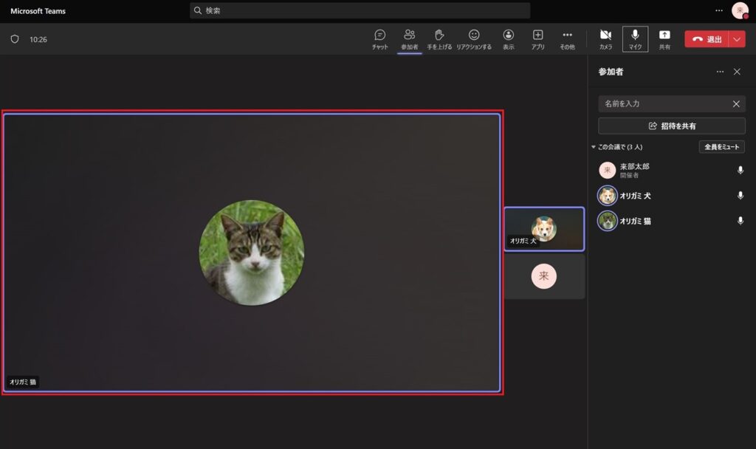Open the view (表示) options

click(x=509, y=38)
